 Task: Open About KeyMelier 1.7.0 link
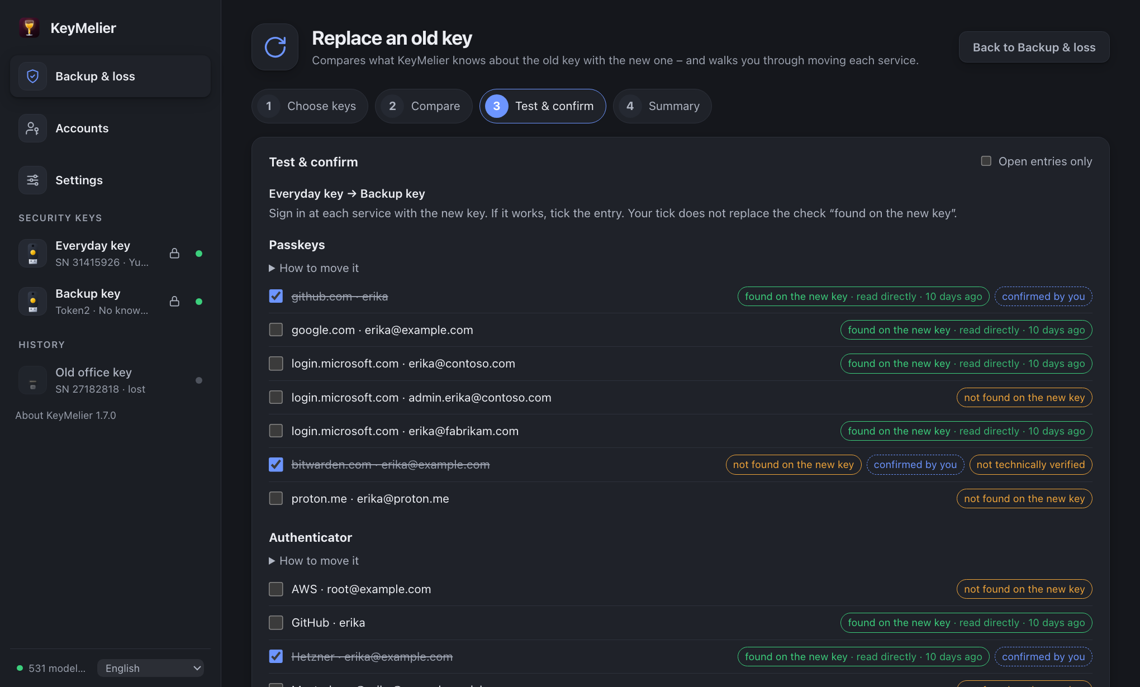pos(66,416)
